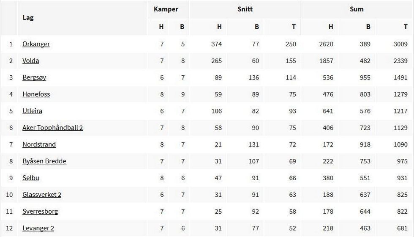
Task: Sort by H column under Snitt
Action: tap(219, 27)
